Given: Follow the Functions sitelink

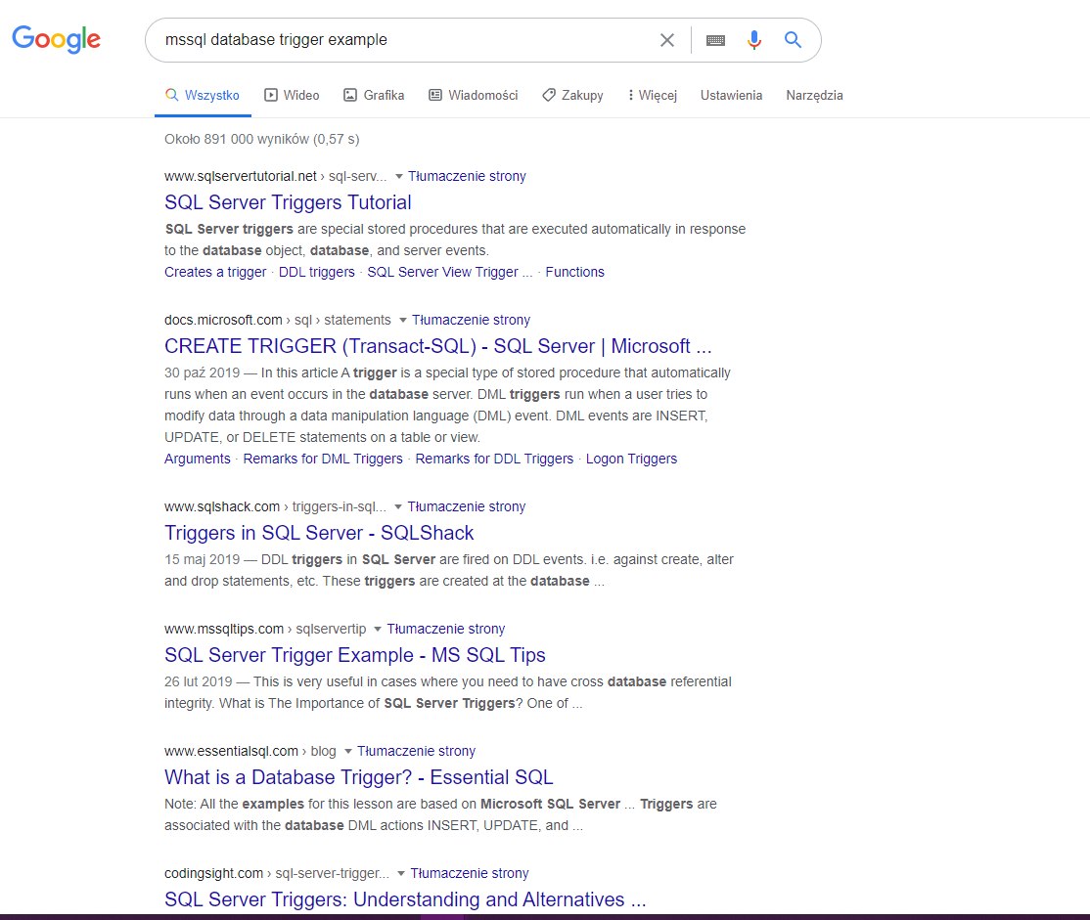Looking at the screenshot, I should pyautogui.click(x=575, y=273).
